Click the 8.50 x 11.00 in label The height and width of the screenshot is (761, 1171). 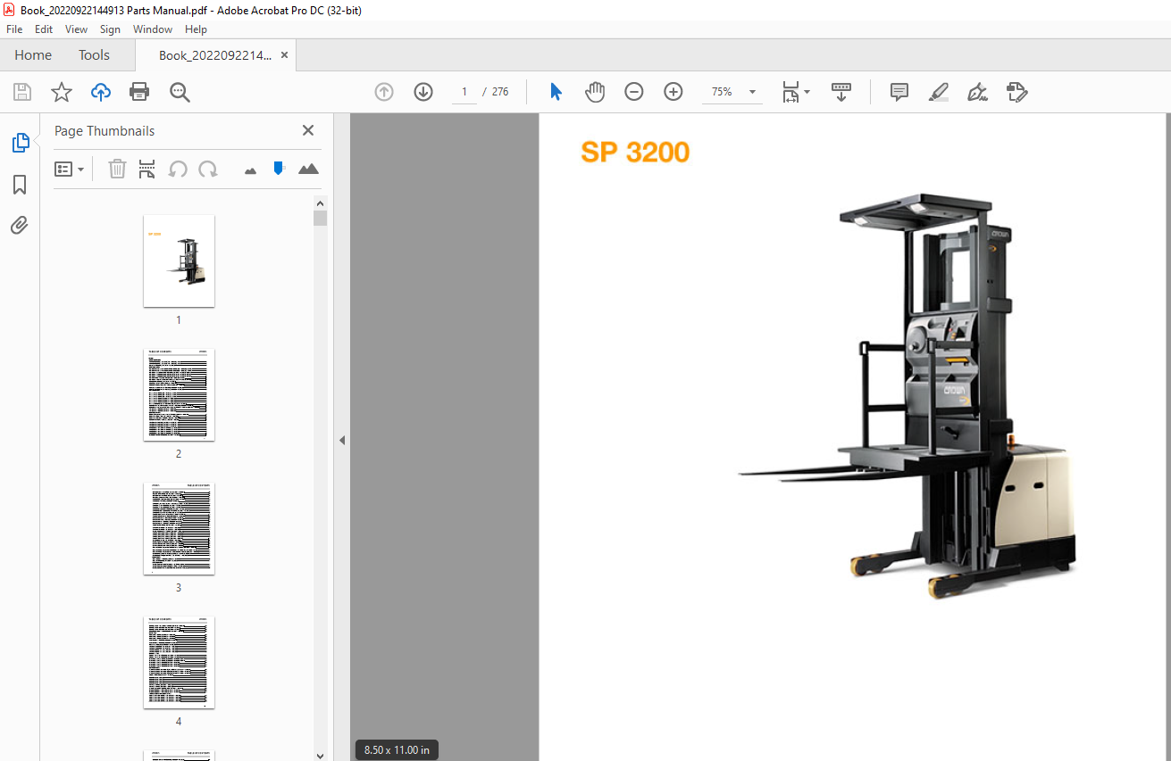tap(397, 750)
